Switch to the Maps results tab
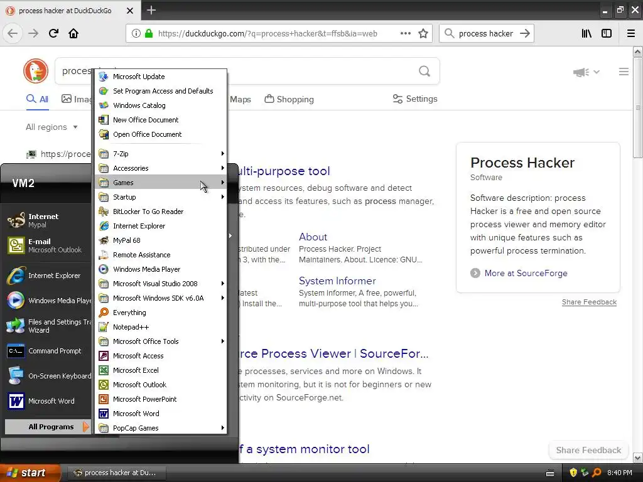 (x=240, y=99)
